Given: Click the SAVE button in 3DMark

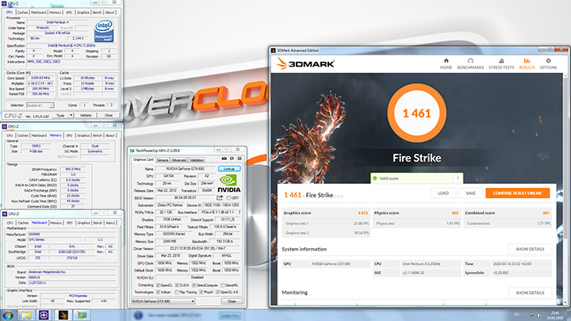Looking at the screenshot, I should (470, 193).
